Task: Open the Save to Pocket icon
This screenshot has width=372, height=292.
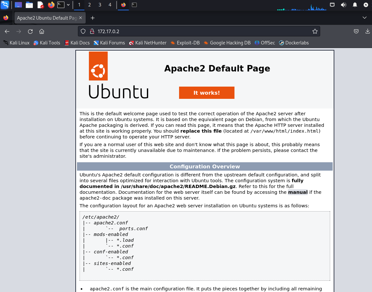Action: tap(356, 31)
